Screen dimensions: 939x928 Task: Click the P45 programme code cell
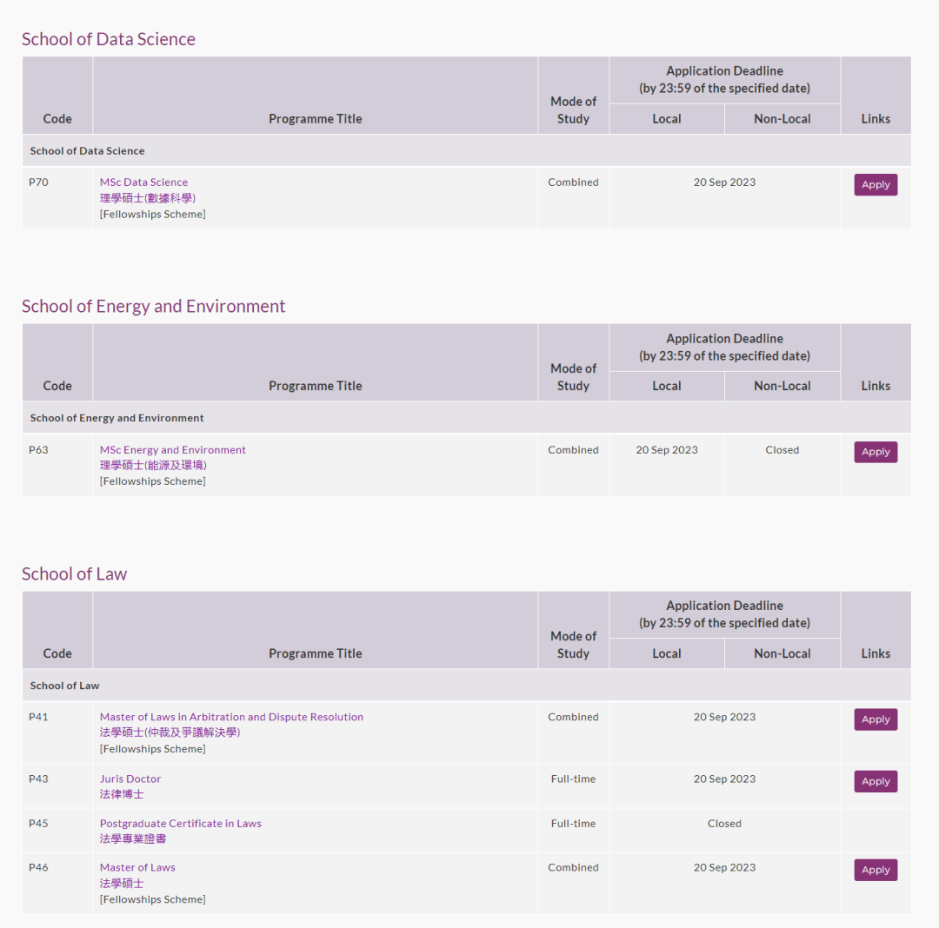38,823
